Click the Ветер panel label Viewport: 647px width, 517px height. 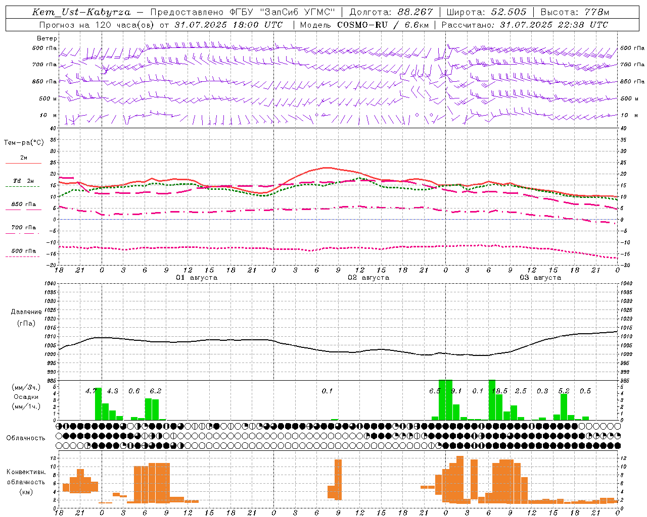pos(47,38)
